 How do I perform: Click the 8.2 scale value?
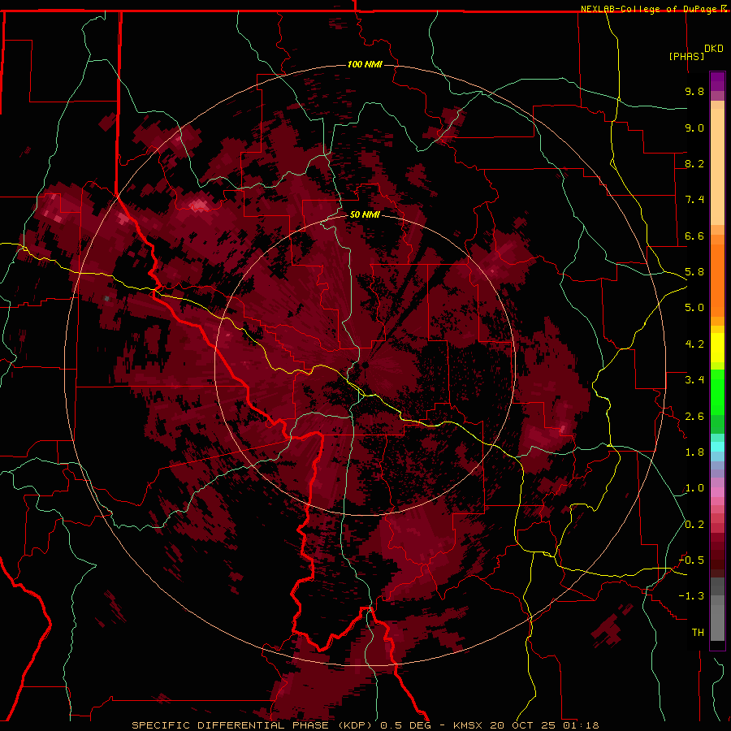(694, 163)
